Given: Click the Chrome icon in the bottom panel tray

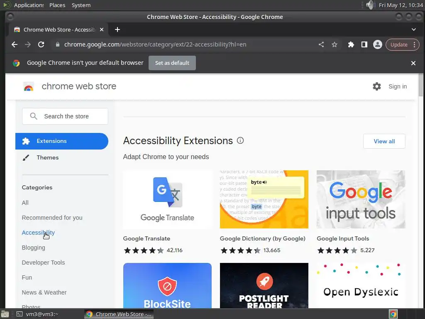Looking at the screenshot, I should click(393, 314).
